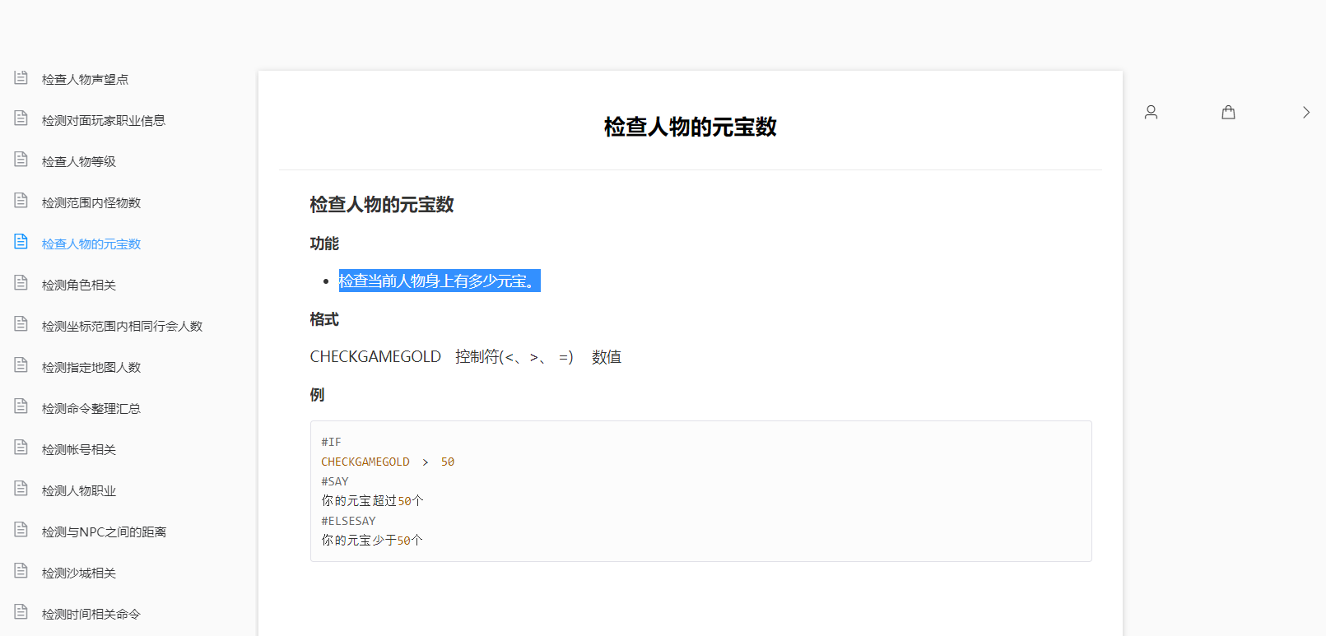
Task: Open 检测指定地图人数 page
Action: [x=91, y=368]
